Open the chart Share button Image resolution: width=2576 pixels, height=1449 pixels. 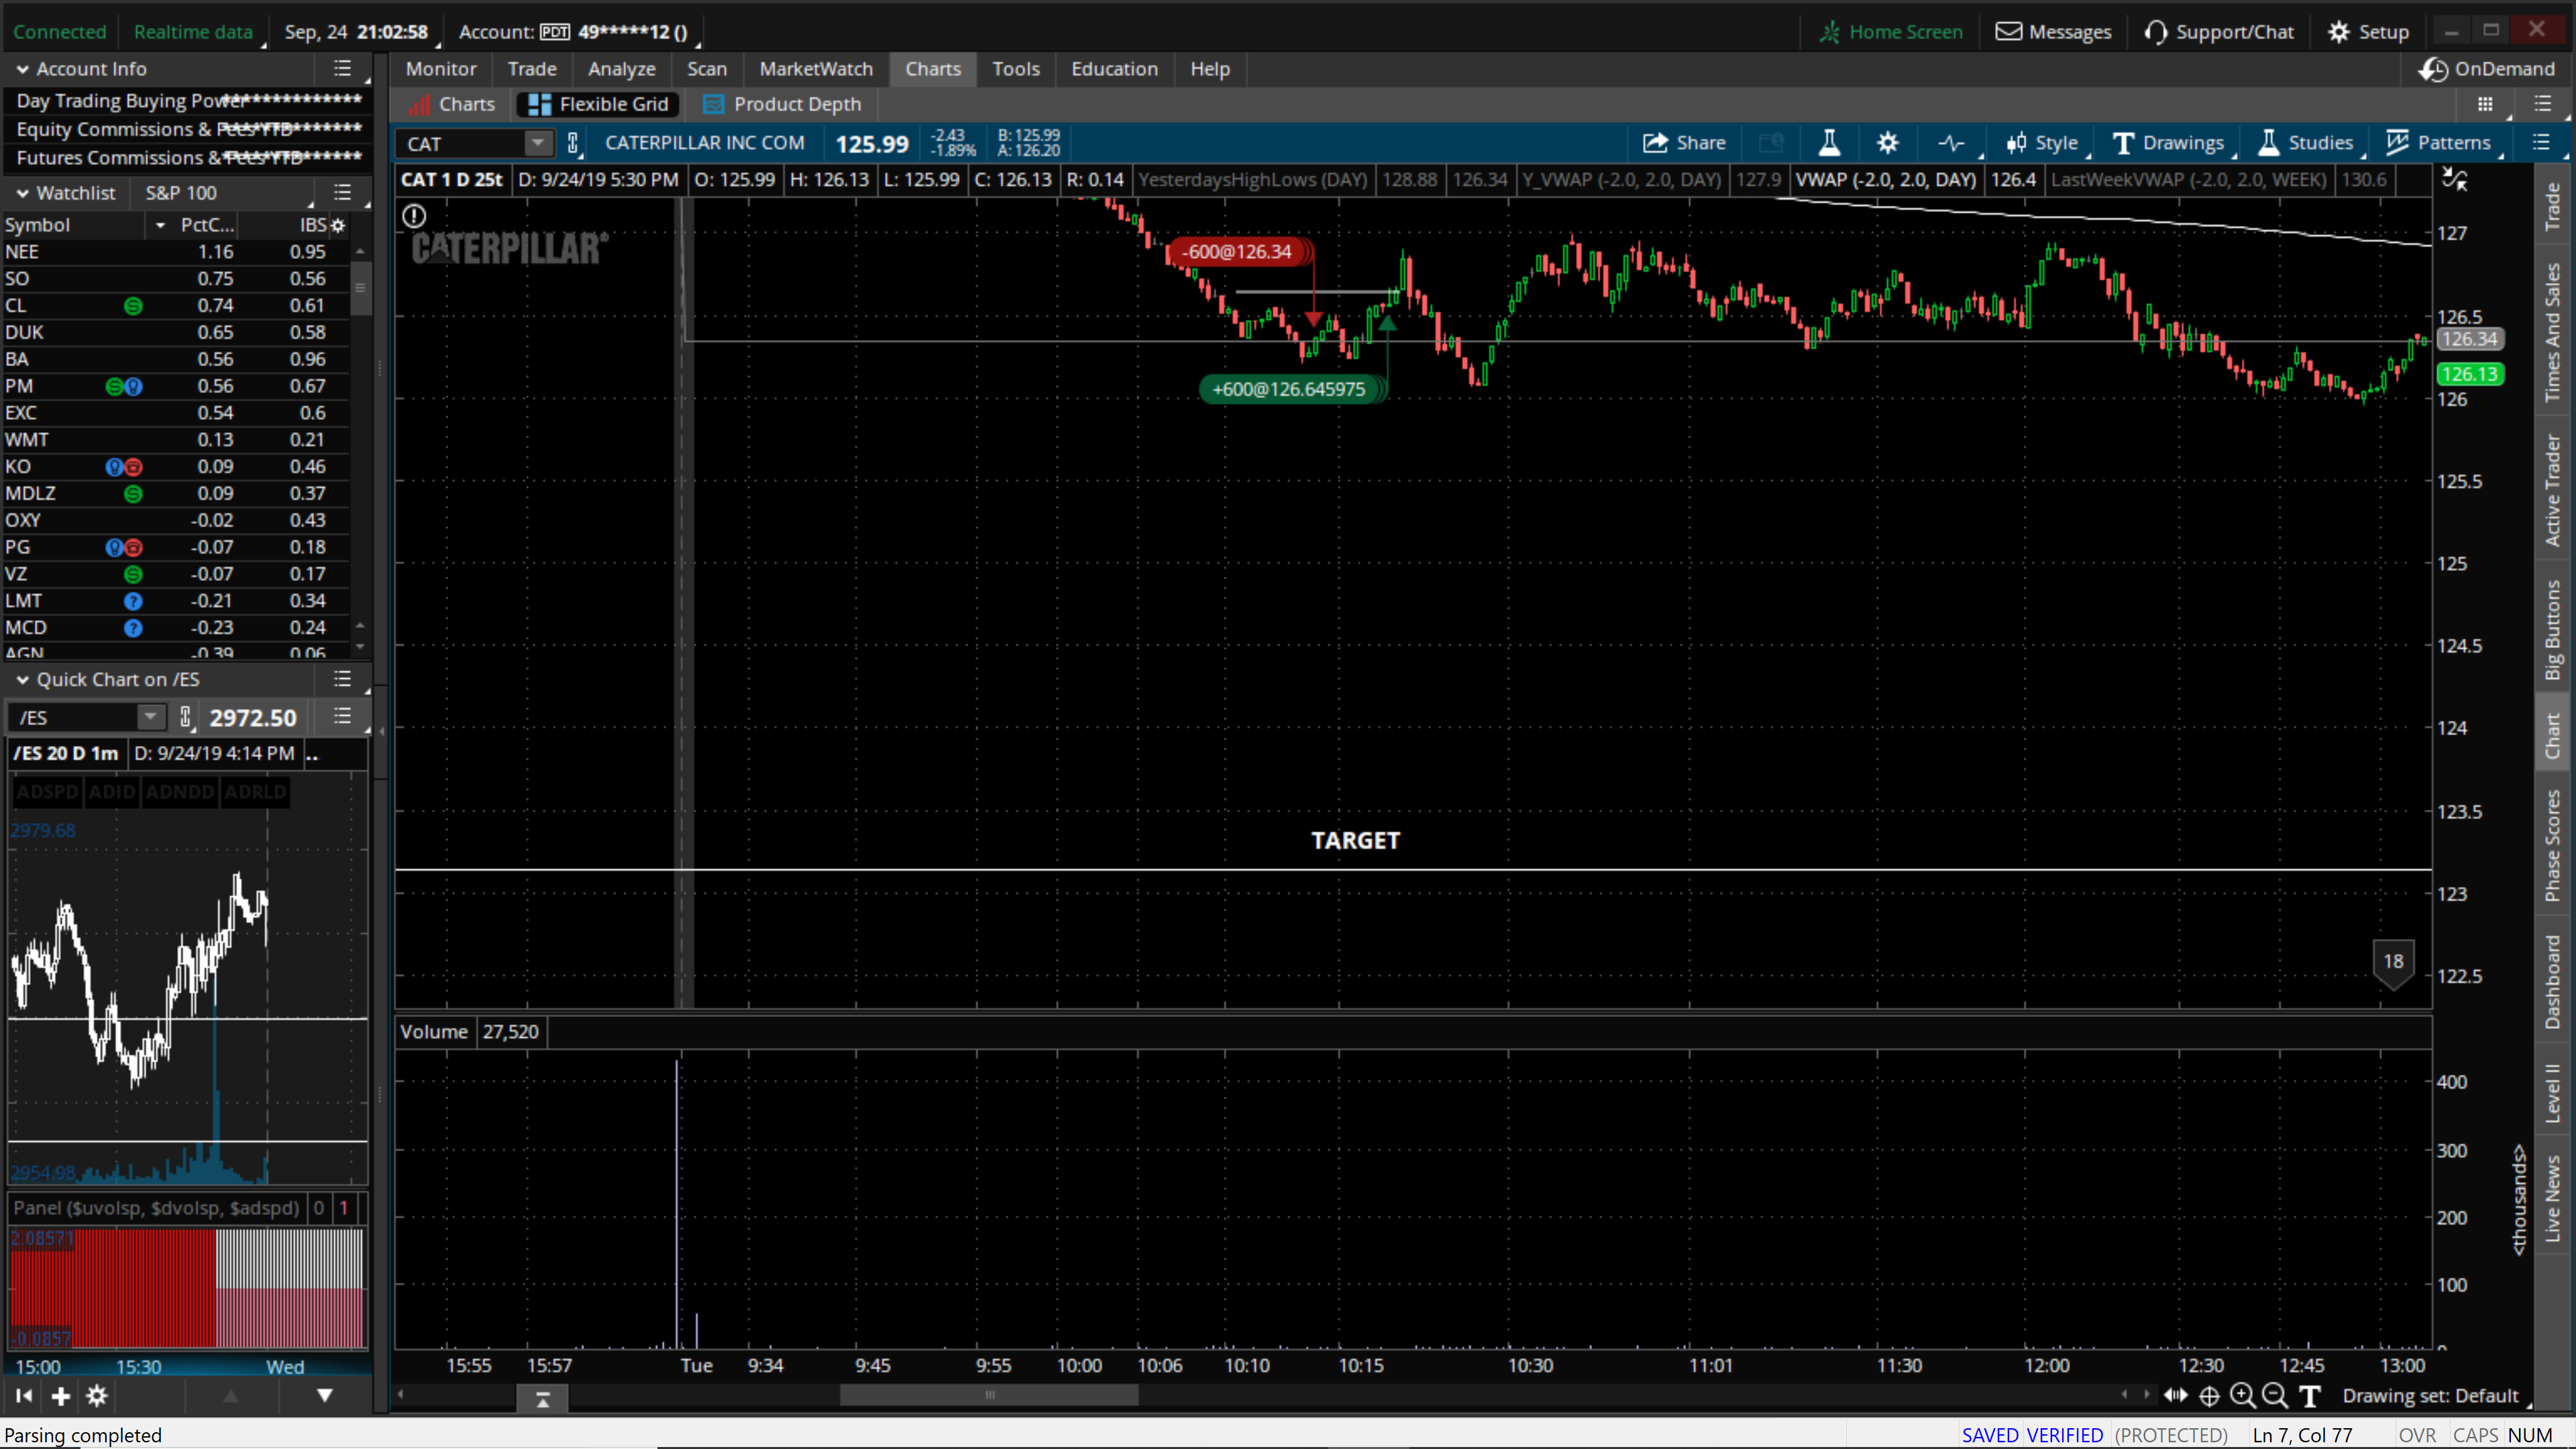pyautogui.click(x=1684, y=143)
